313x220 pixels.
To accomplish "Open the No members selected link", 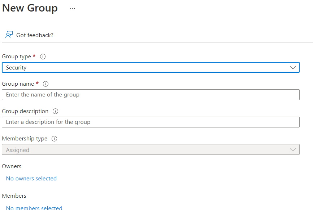I will tap(34, 208).
